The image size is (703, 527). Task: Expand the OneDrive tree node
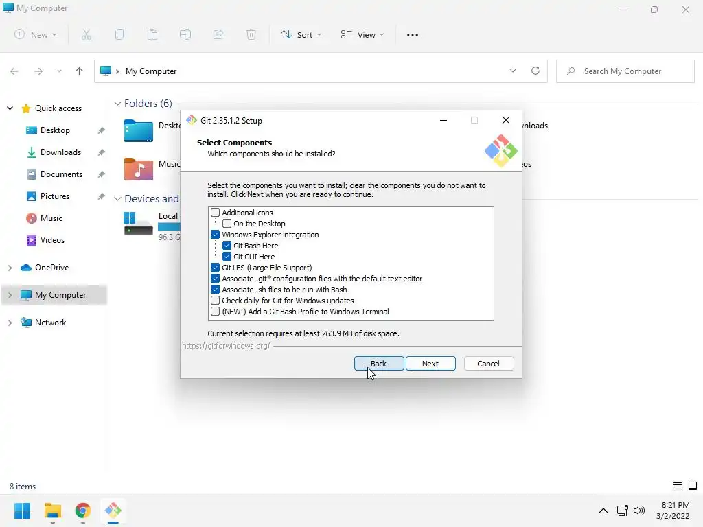10,268
